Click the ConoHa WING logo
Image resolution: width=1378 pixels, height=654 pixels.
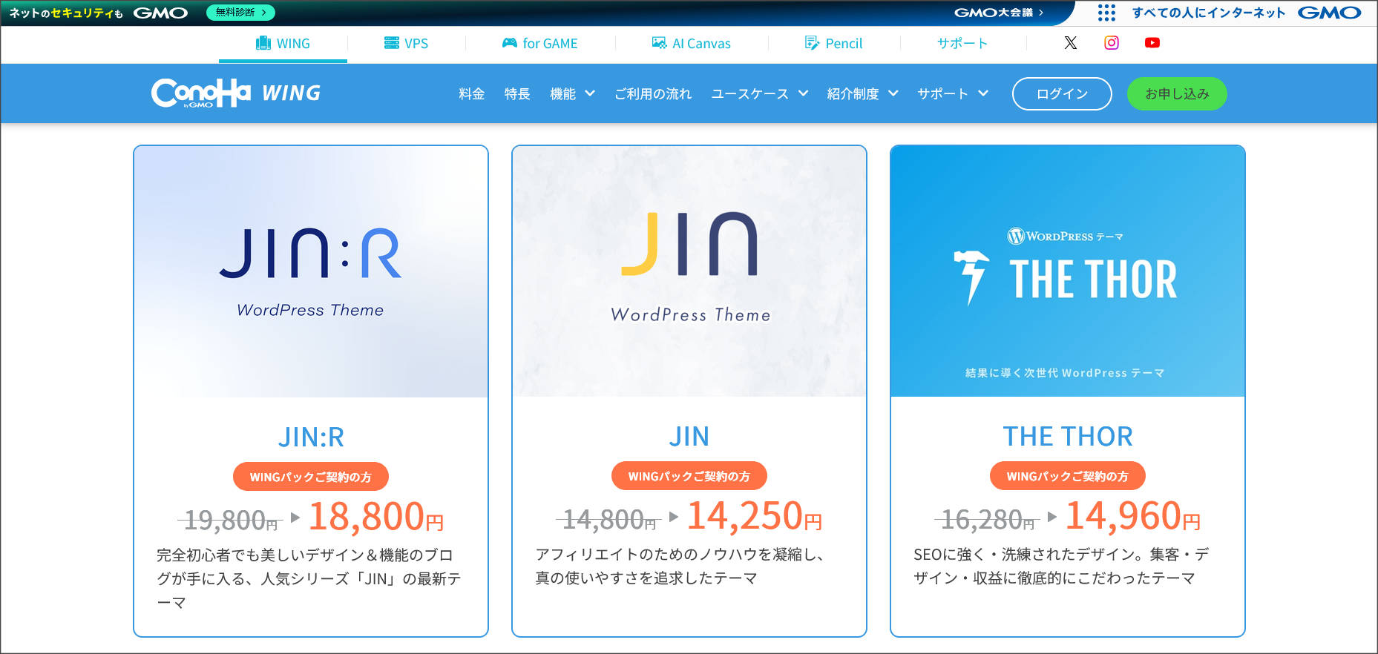pos(236,93)
